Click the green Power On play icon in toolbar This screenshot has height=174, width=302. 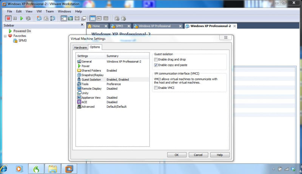tap(22, 18)
